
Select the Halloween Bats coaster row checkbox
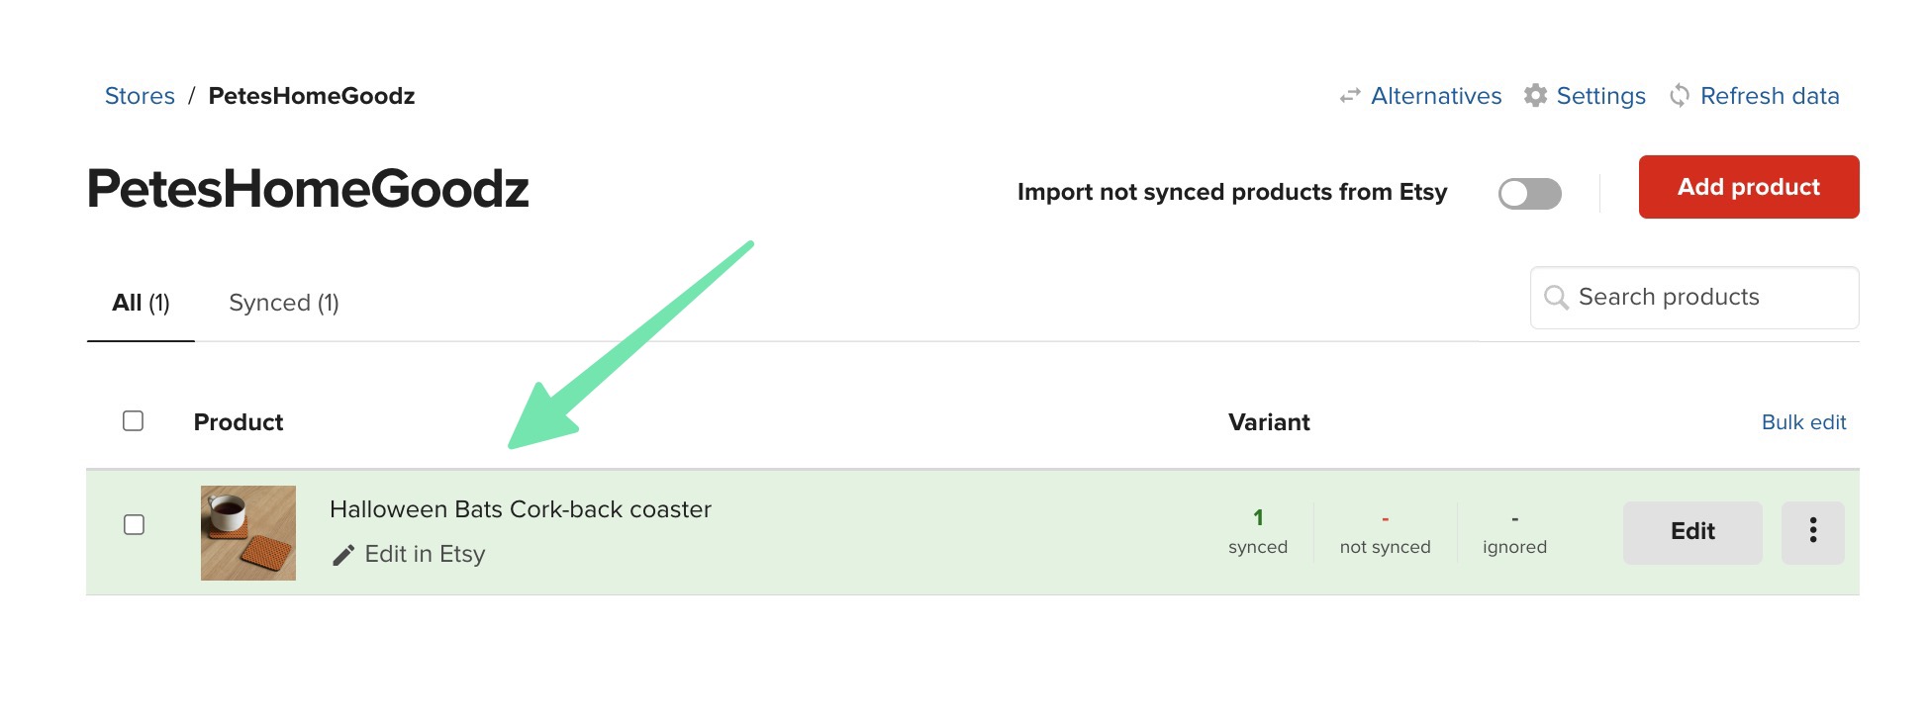coord(132,524)
